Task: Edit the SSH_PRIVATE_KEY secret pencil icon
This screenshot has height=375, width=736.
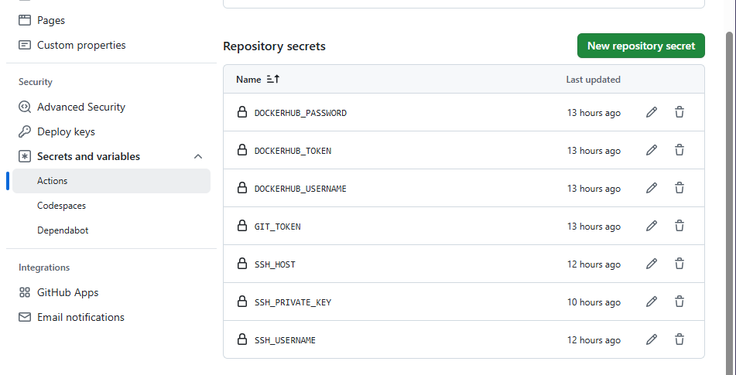Action: (x=652, y=302)
